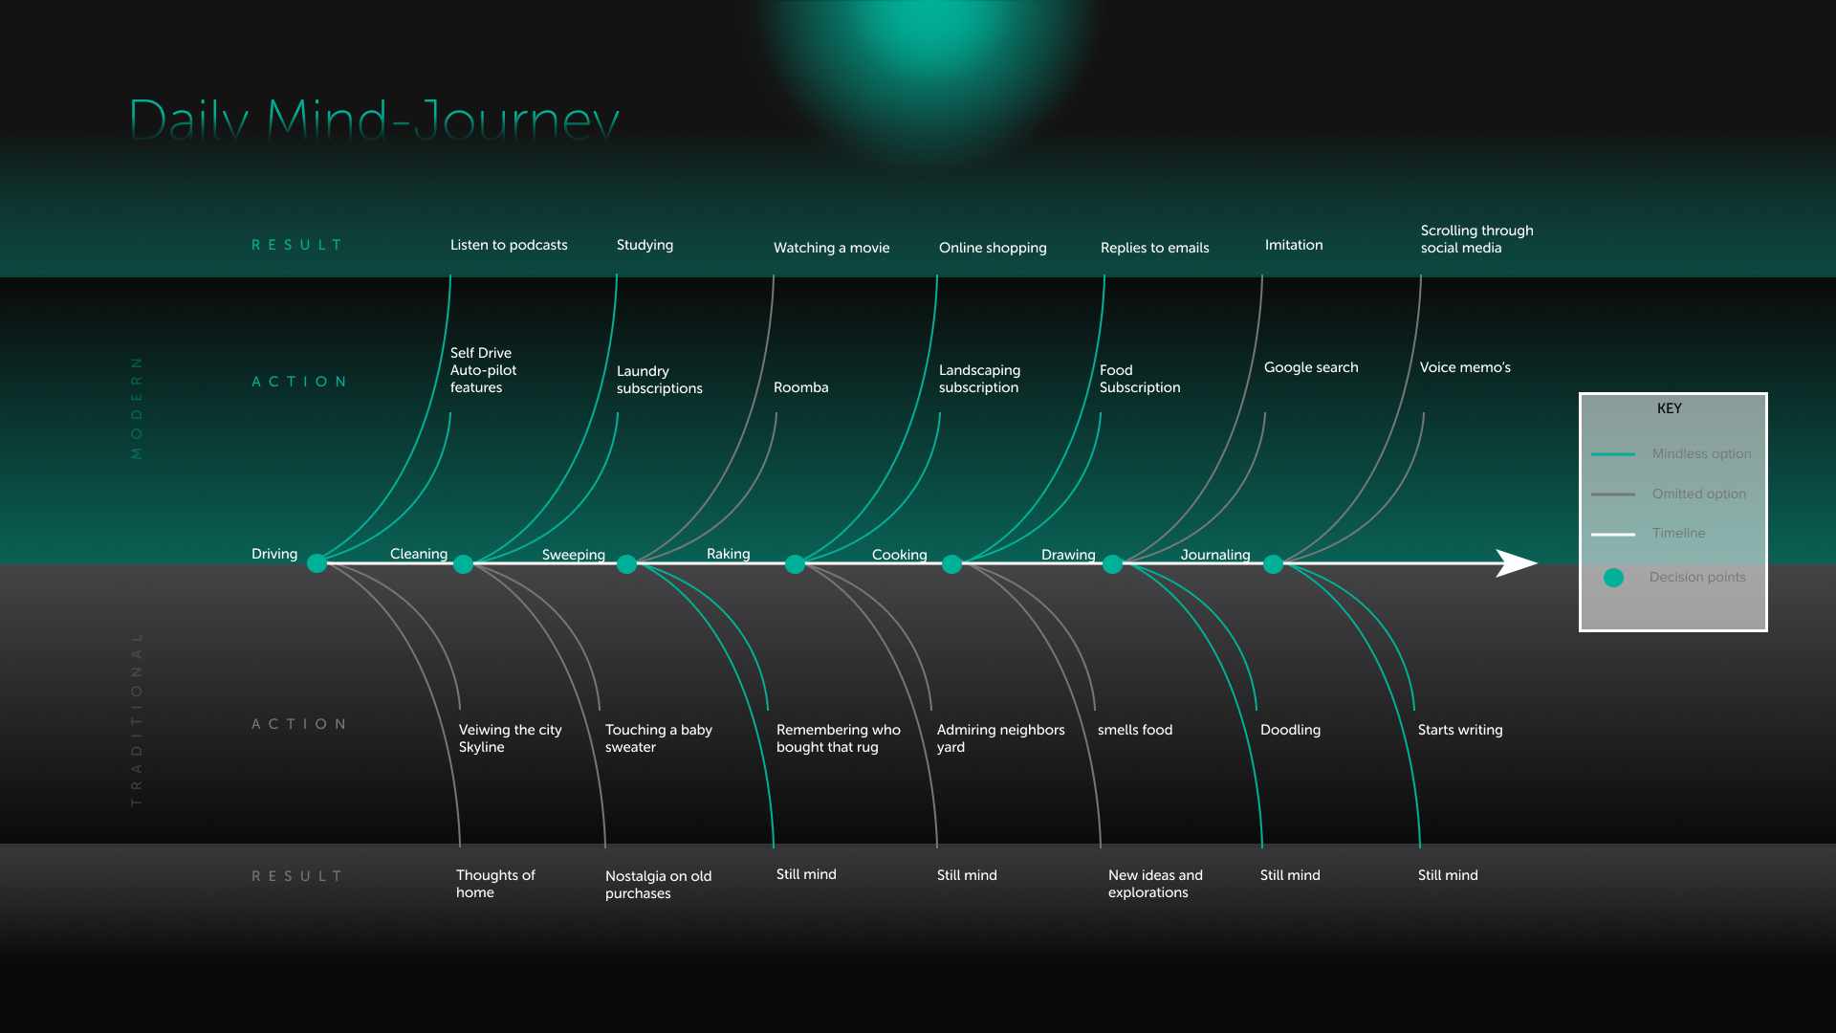
Task: Click the gray Omitted option line swatch
Action: click(1612, 495)
